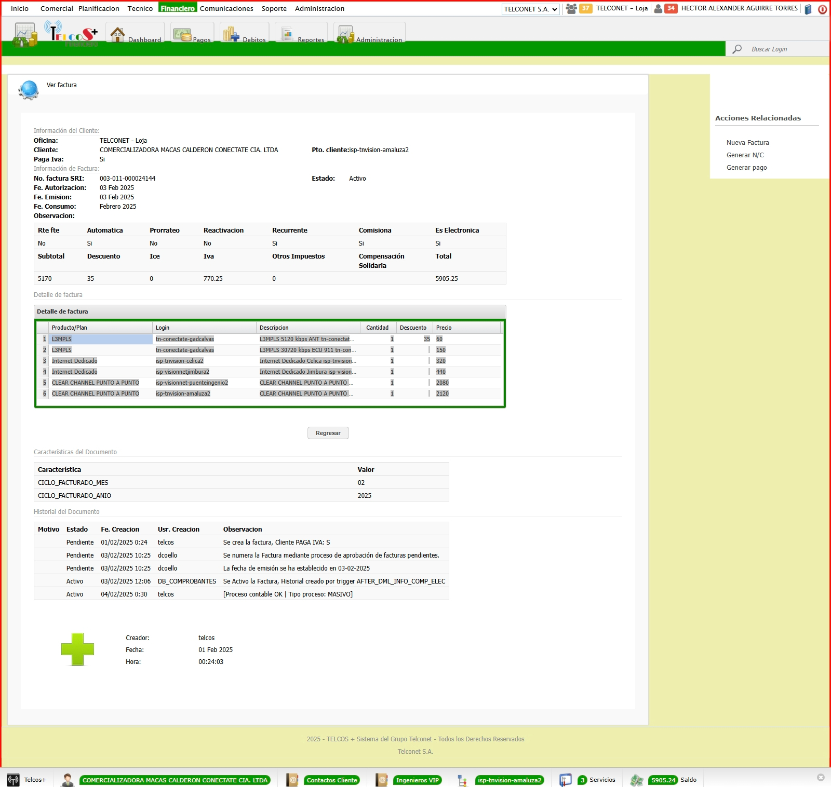This screenshot has width=831, height=787.
Task: Click the green plus creator icon
Action: coord(77,649)
